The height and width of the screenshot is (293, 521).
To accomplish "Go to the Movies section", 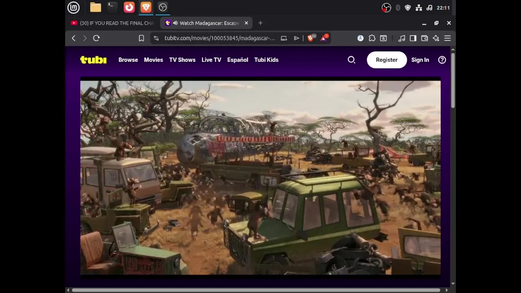I will [x=153, y=60].
